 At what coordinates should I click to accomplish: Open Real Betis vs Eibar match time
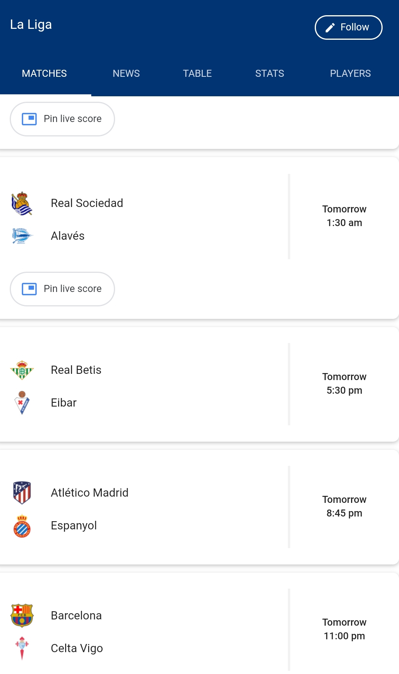click(x=344, y=384)
